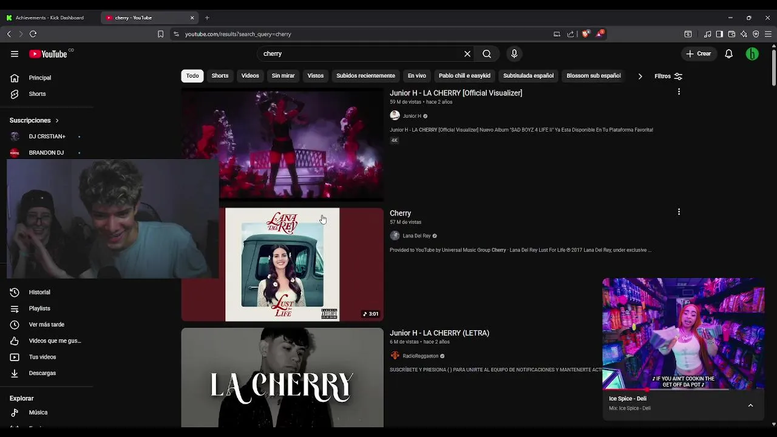777x437 pixels.
Task: Click the Brave Shields lion icon
Action: 585,34
